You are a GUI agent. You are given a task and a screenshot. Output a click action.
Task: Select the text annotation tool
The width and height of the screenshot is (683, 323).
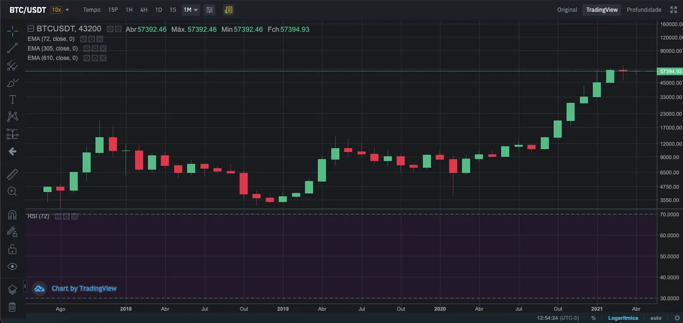pyautogui.click(x=12, y=100)
